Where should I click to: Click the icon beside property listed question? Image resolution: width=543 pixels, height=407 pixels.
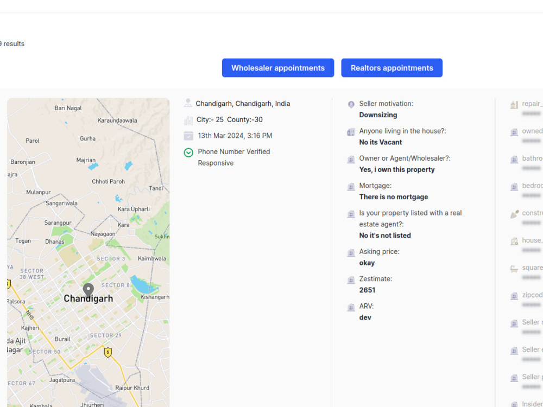[351, 214]
